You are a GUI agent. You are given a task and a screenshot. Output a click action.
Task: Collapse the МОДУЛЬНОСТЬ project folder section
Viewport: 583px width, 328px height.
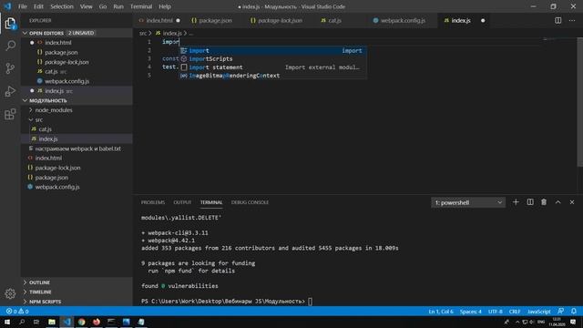pyautogui.click(x=25, y=100)
